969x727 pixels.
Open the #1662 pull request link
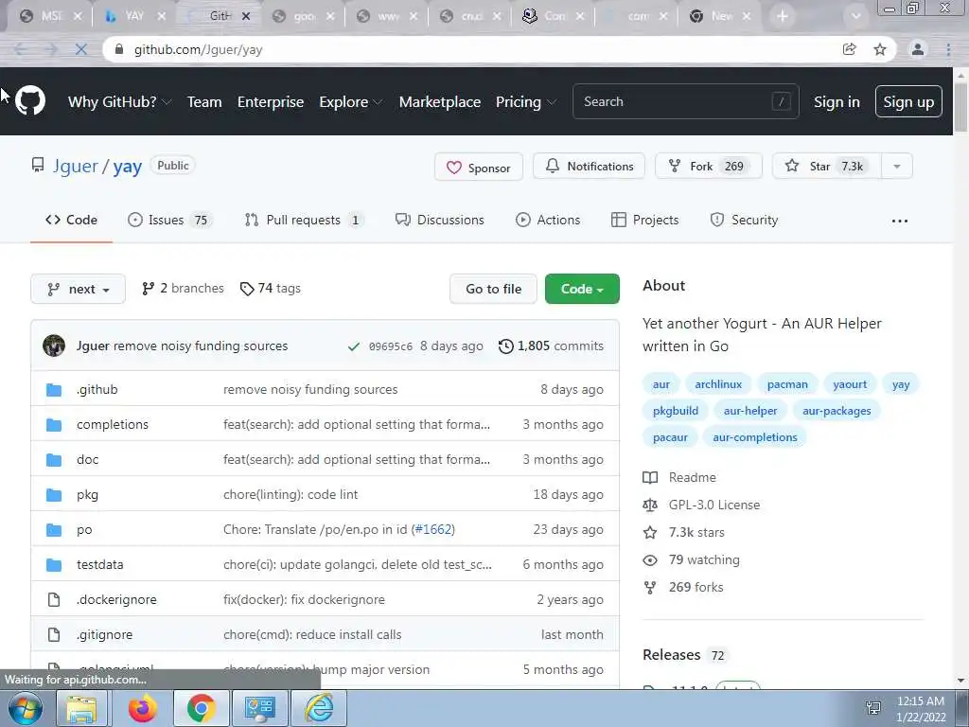[433, 530]
